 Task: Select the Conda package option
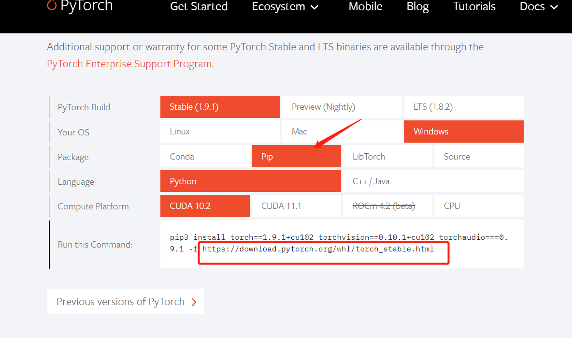coord(205,157)
